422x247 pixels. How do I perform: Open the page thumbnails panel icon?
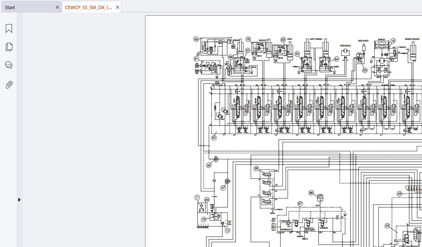point(9,46)
